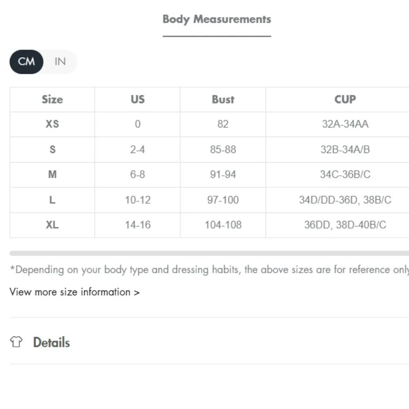Click the US column header
This screenshot has height=409, width=409.
coord(137,99)
